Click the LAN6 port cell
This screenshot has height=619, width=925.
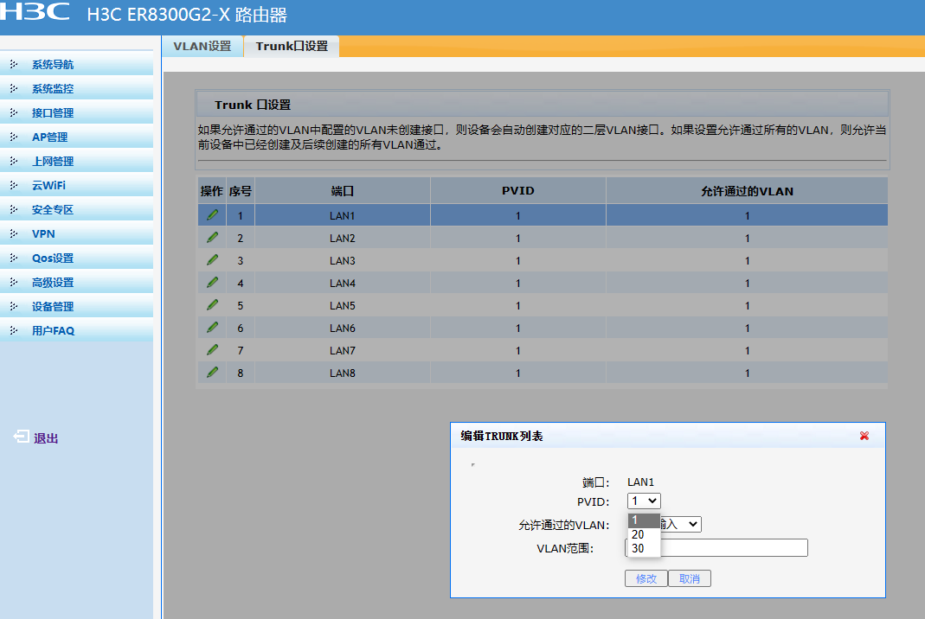coord(342,327)
